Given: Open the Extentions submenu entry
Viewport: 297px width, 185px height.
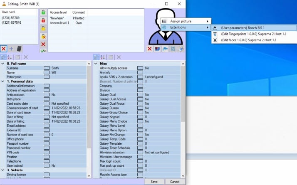Looking at the screenshot, I should 186,27.
